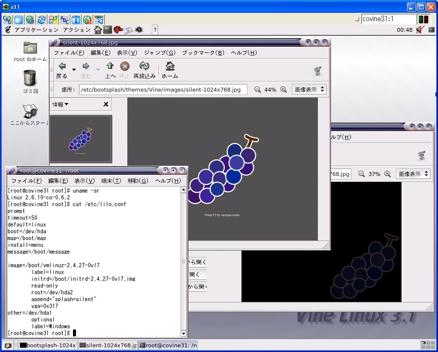Viewport: 438px width, 352px height.
Task: Open the mail client envelope panel icon
Action: point(128,30)
